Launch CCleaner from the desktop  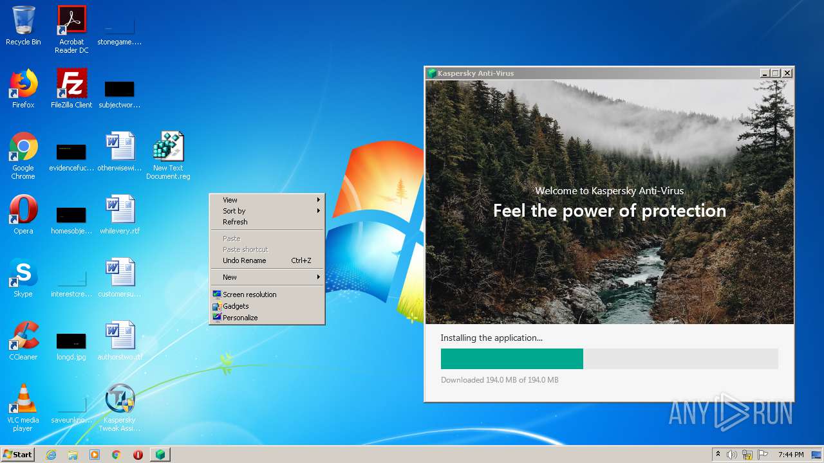coord(23,340)
